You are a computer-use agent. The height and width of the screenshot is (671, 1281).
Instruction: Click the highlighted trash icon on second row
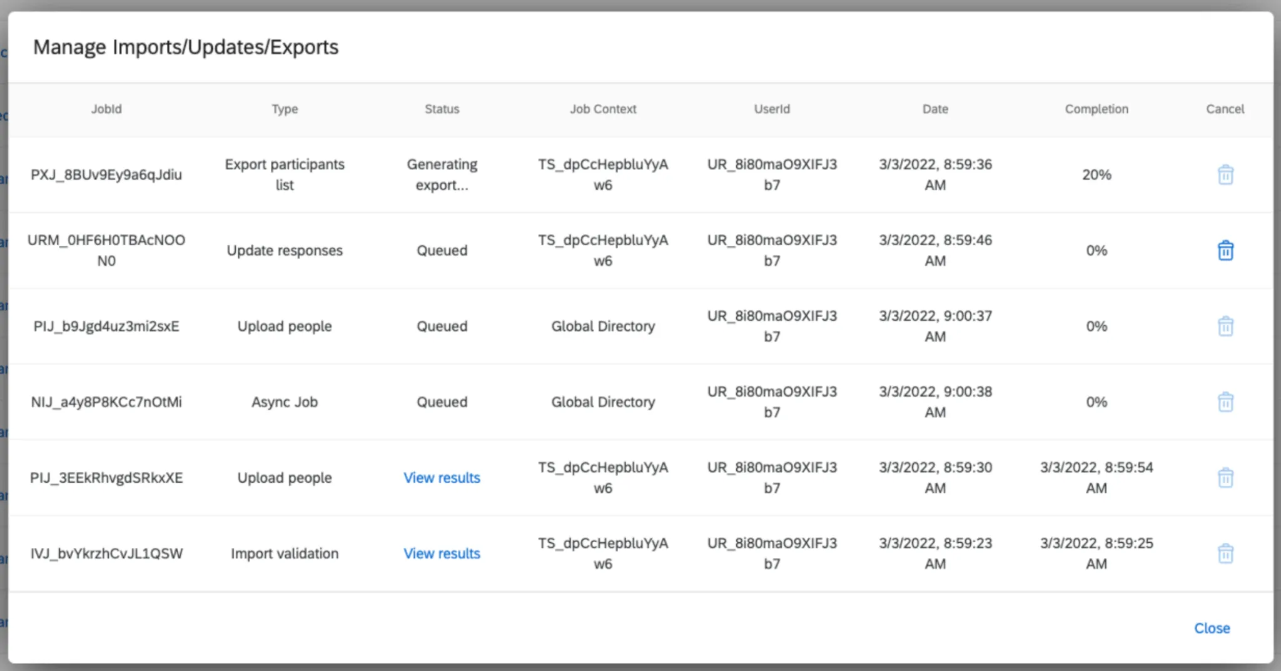tap(1225, 250)
